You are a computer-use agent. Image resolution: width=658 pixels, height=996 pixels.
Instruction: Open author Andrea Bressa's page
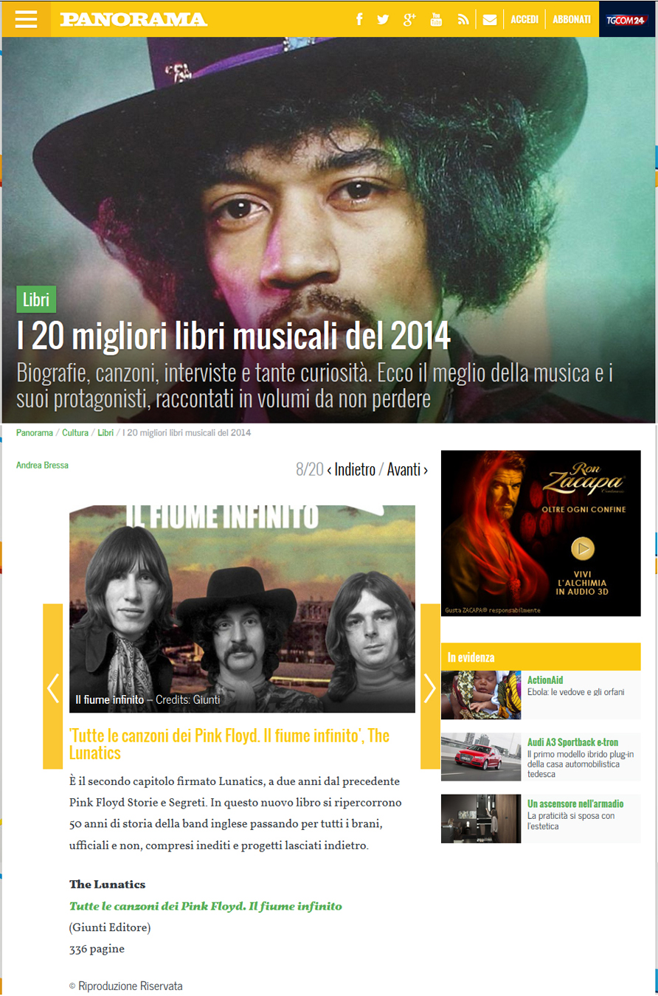tap(42, 466)
